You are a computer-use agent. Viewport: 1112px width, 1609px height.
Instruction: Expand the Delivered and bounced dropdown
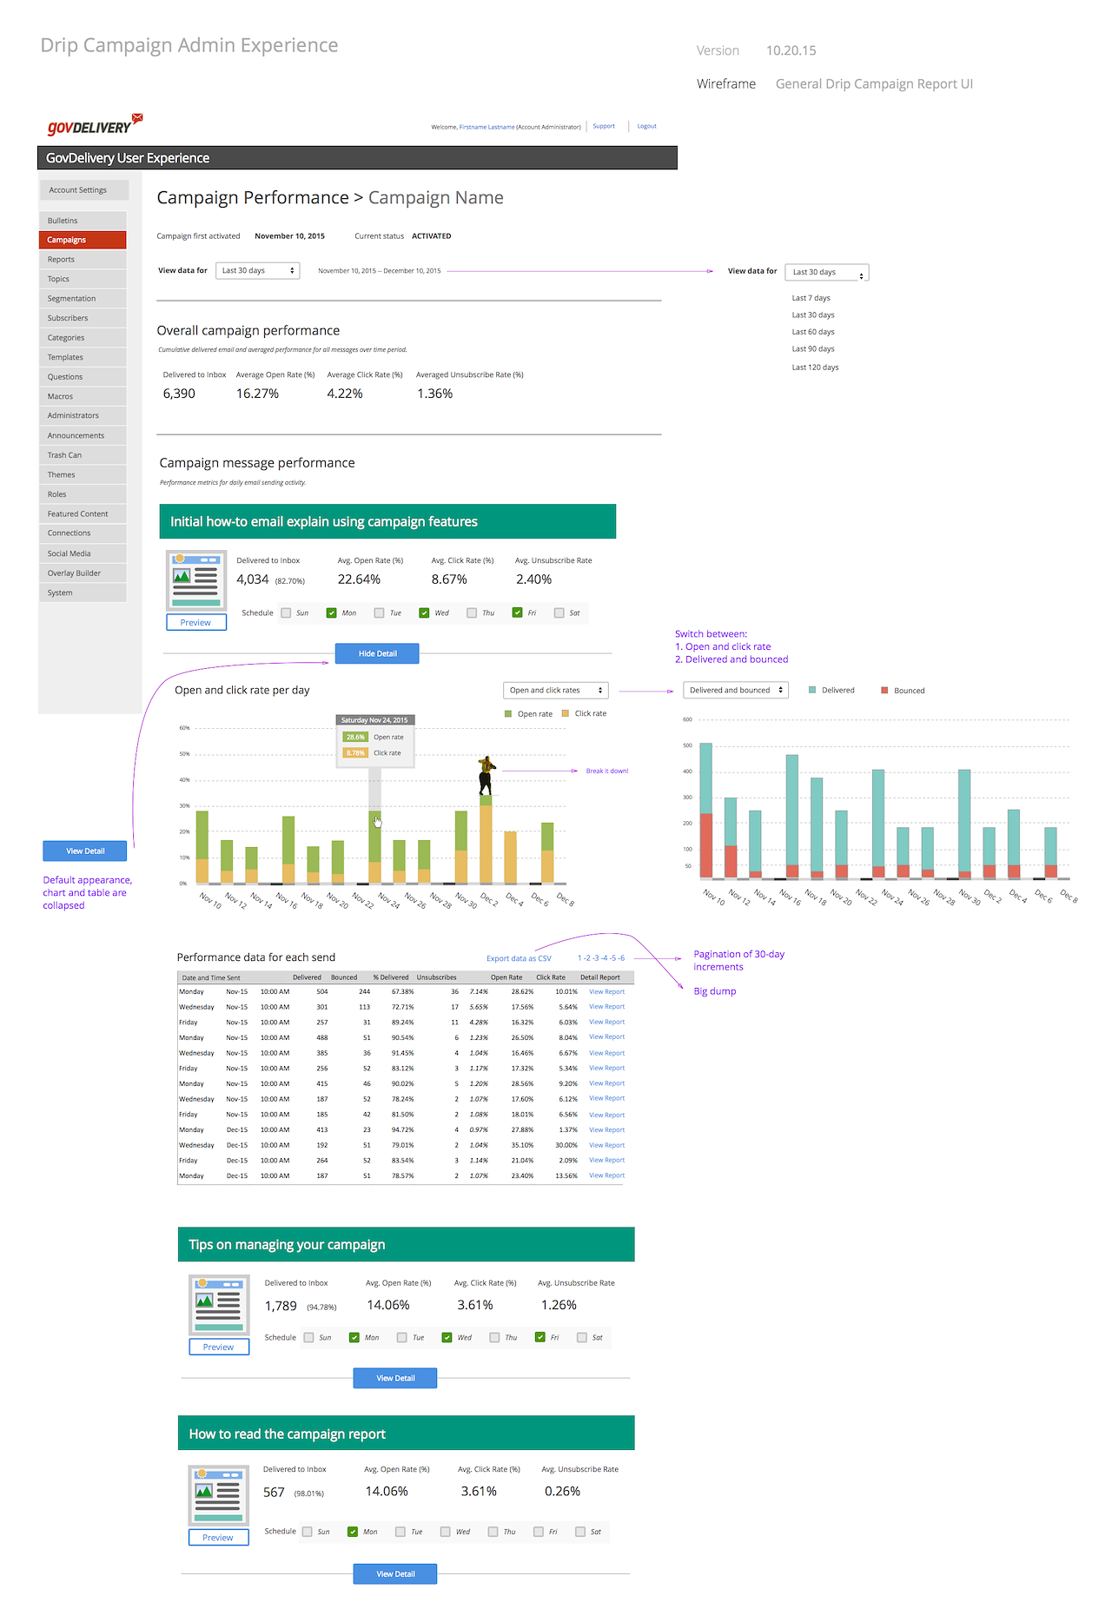tap(736, 691)
